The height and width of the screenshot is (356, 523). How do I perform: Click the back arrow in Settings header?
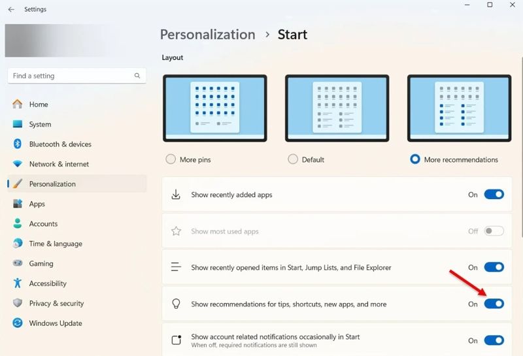11,10
